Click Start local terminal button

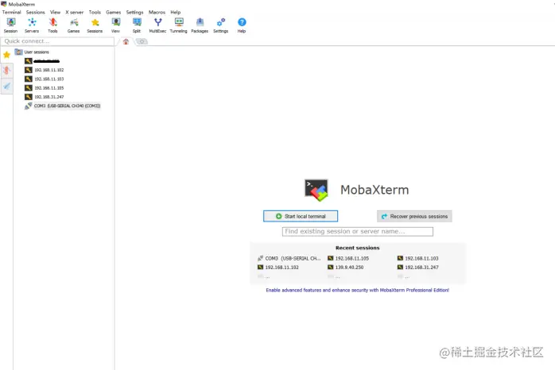pyautogui.click(x=301, y=216)
